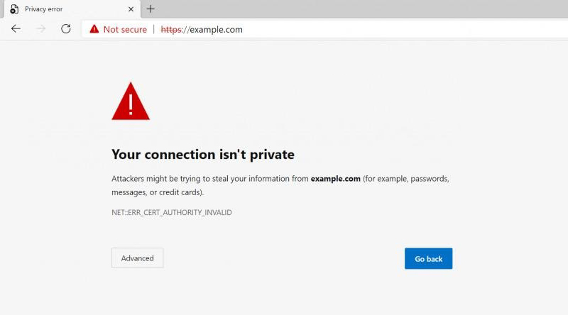The width and height of the screenshot is (568, 315).
Task: Open a new tab with the plus icon
Action: pyautogui.click(x=151, y=9)
